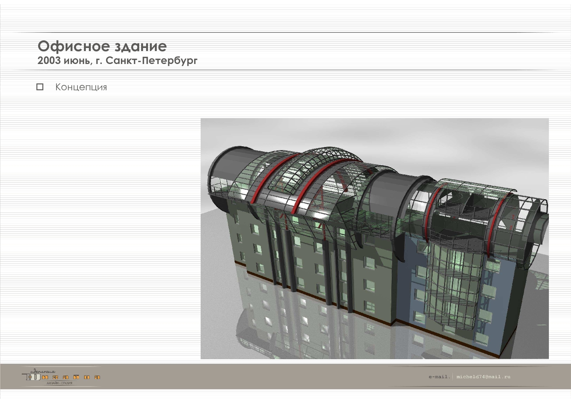Open the office building 3D render image
571x403 pixels.
pyautogui.click(x=375, y=238)
